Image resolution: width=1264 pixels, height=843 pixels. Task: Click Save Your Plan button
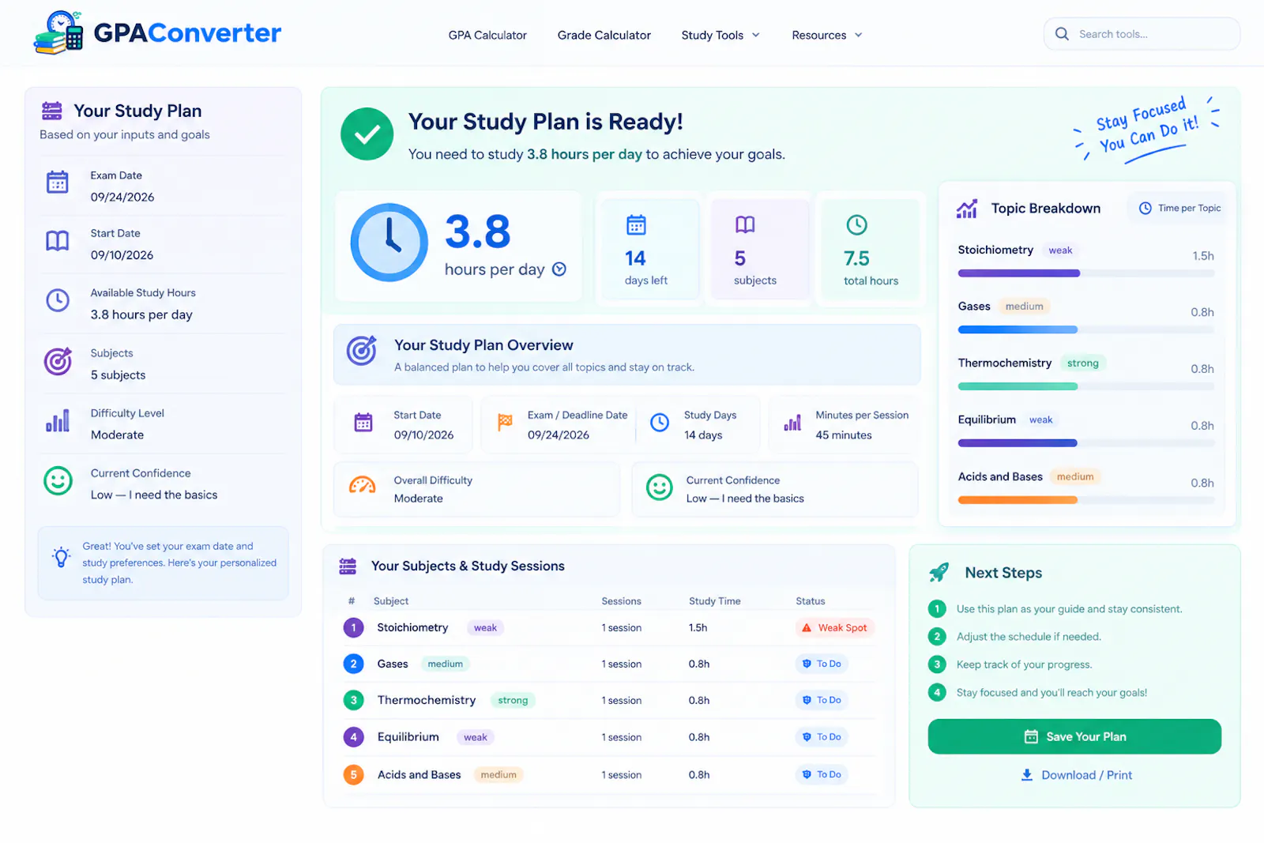pos(1074,736)
